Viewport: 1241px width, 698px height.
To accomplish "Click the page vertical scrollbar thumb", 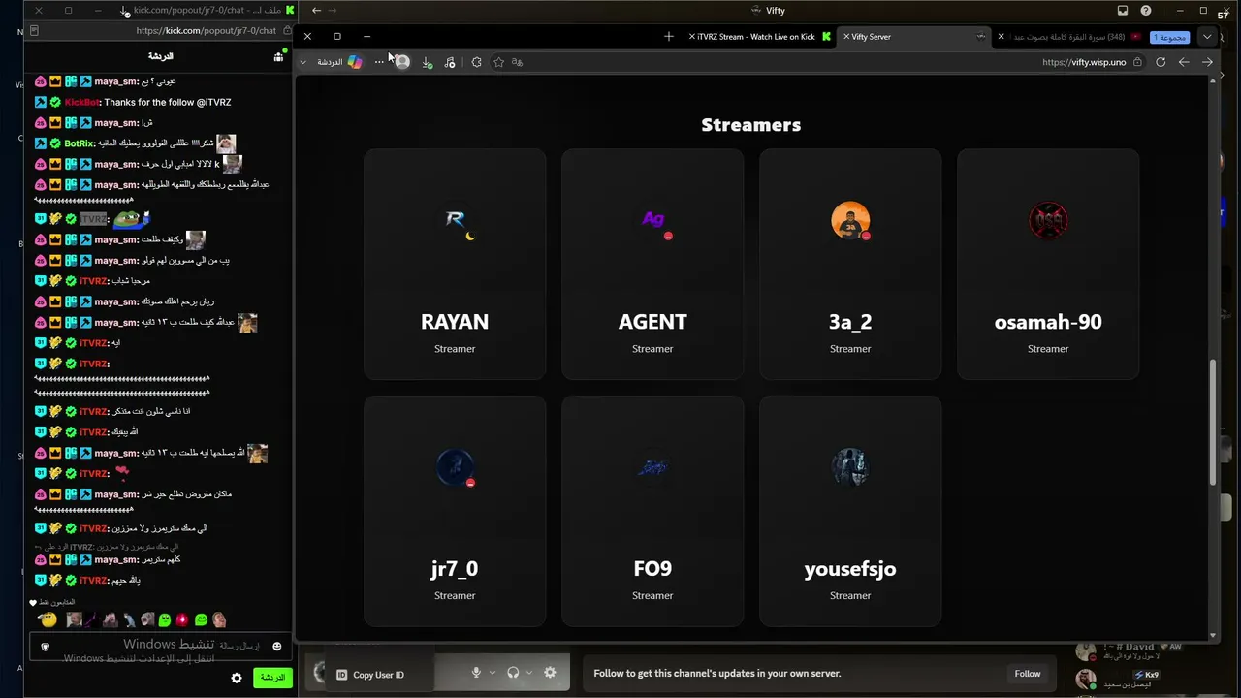I will [1213, 423].
